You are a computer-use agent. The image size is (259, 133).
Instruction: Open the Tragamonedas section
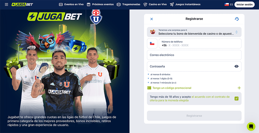pyautogui.click(x=128, y=4)
